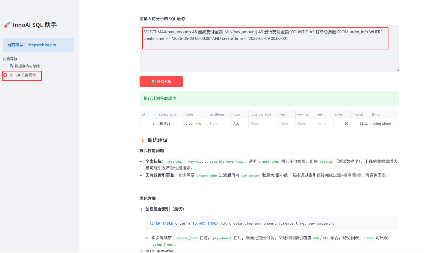Screen dimensions: 424x253
Task: Click the 核心性能问题 heading
Action: (x=152, y=151)
